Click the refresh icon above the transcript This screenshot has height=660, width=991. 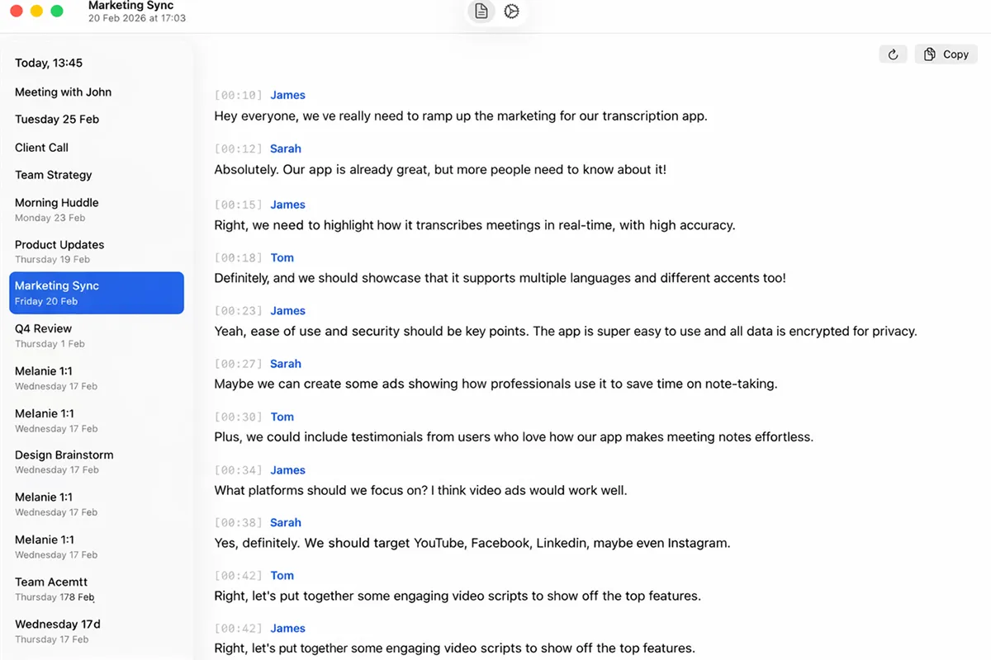click(893, 54)
